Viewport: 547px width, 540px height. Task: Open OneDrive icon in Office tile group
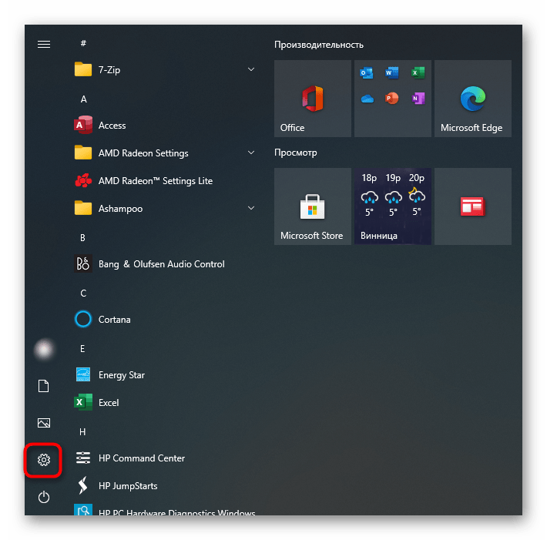(367, 99)
